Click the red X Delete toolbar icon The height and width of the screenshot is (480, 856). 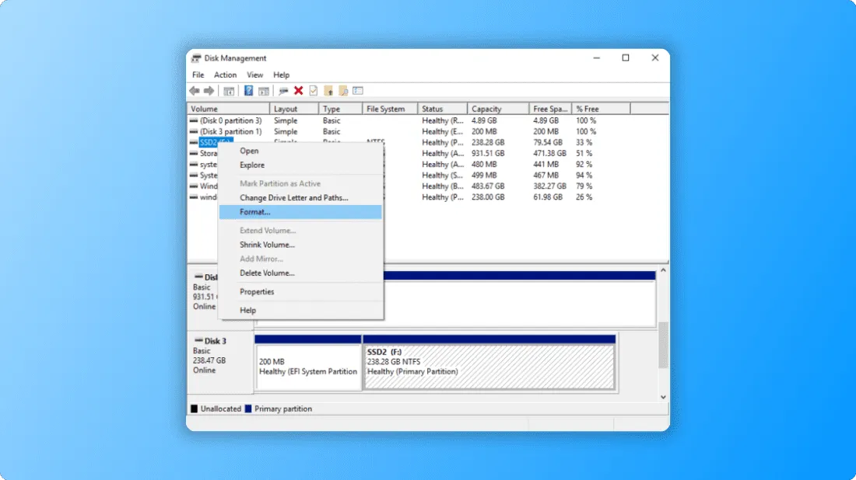[298, 90]
